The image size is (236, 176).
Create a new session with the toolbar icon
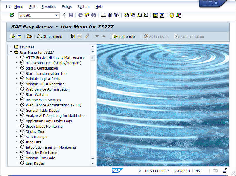tap(156, 15)
